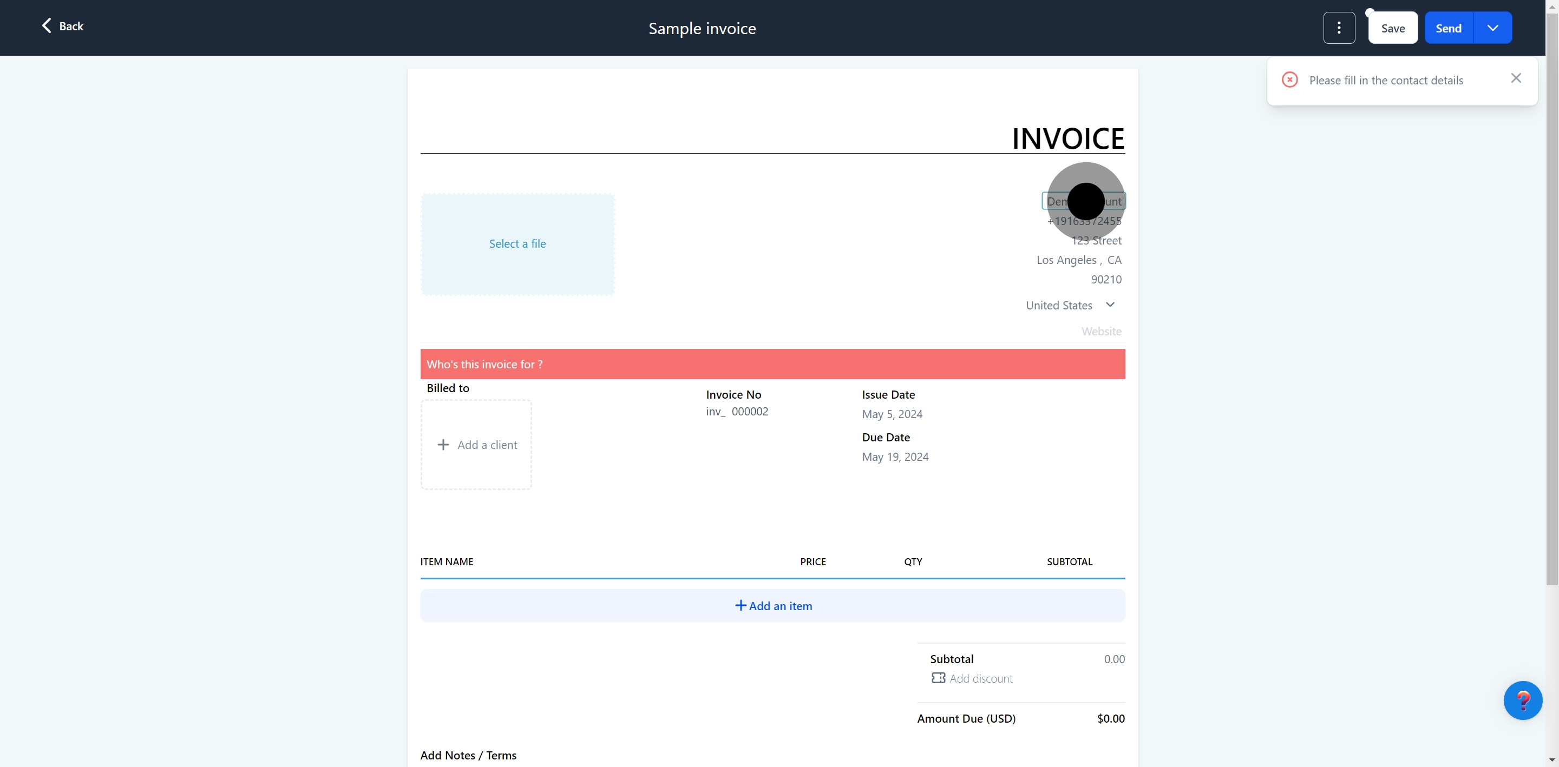Image resolution: width=1559 pixels, height=767 pixels.
Task: Expand the Send button dropdown arrow
Action: [1492, 28]
